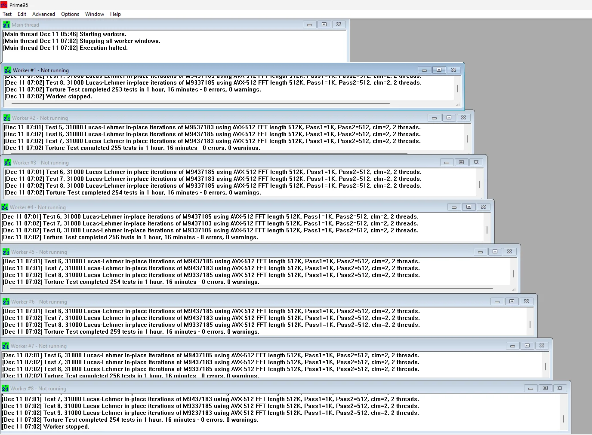Screen dimensions: 592x435
Task: Maximize the Worker #3 window
Action: pos(461,162)
